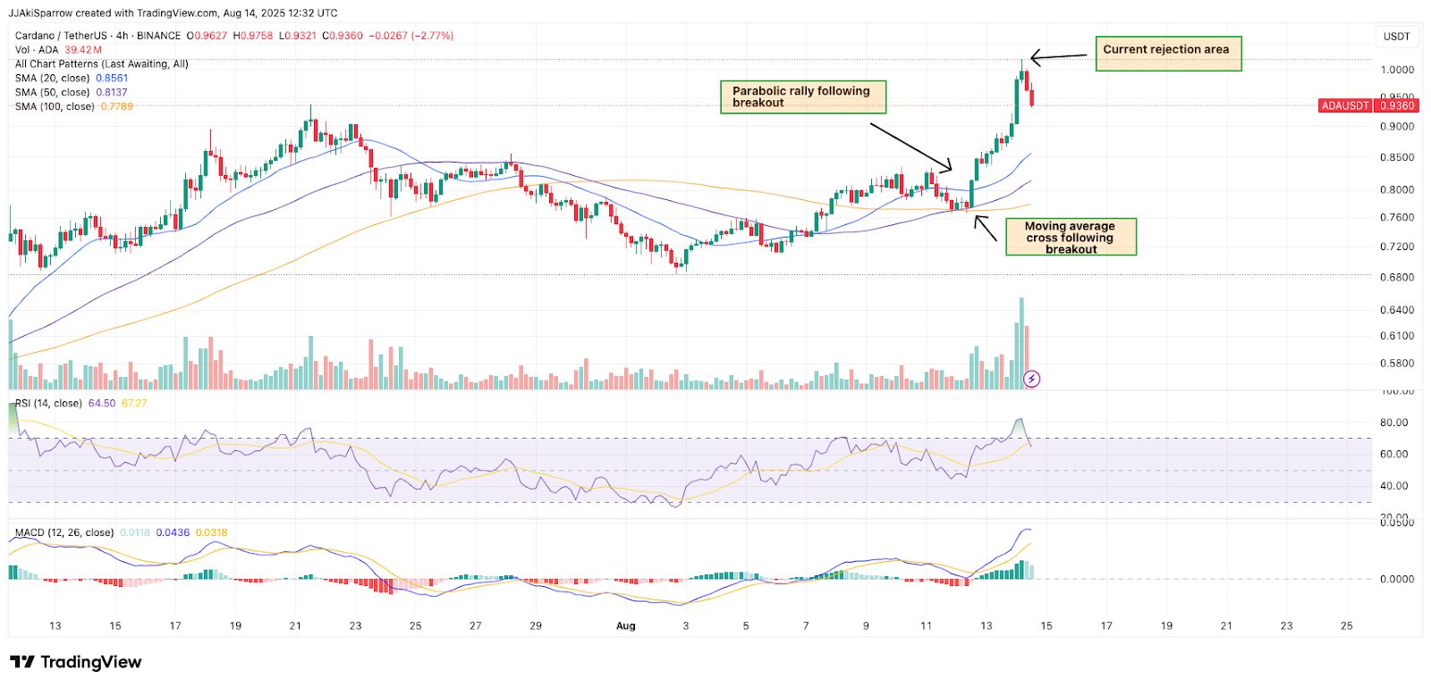Open the RSI (14, close) indicator legend

pos(48,404)
